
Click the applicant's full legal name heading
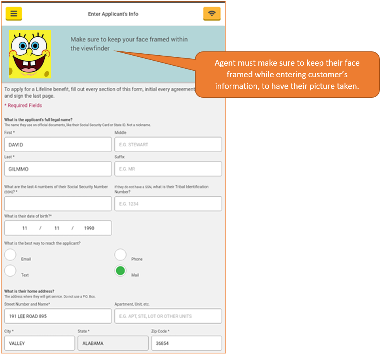click(38, 120)
